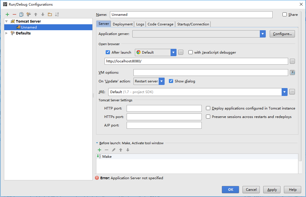Screen dimensions: 306x197
Task: Open the edit defaults wrench icon
Action: [x=29, y=14]
